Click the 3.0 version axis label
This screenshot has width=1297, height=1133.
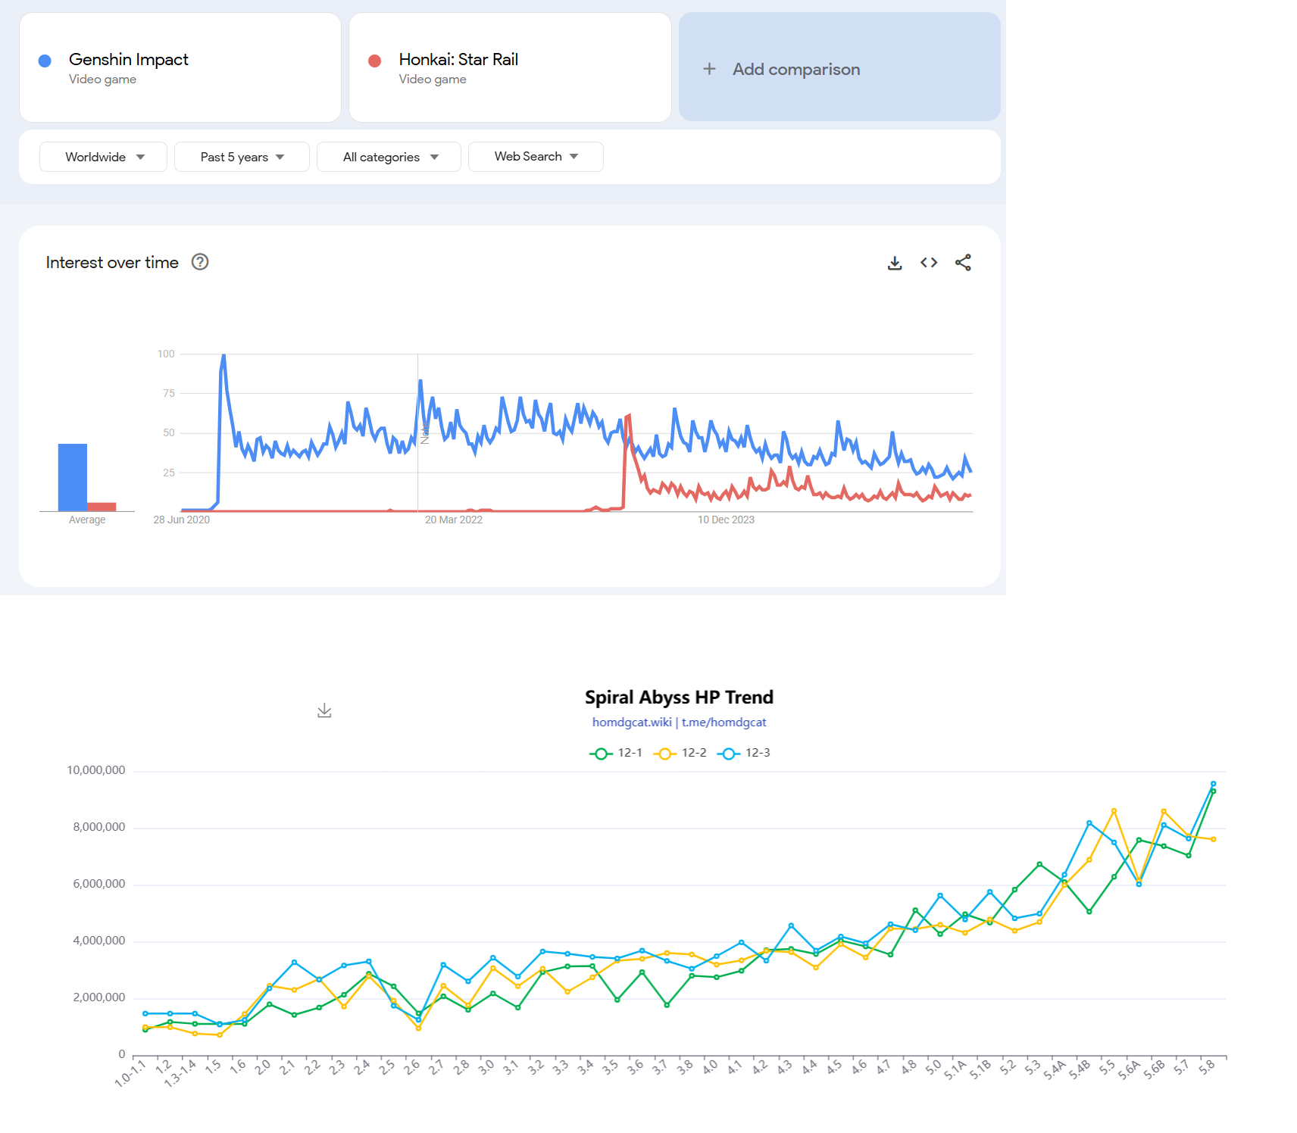tap(486, 1067)
